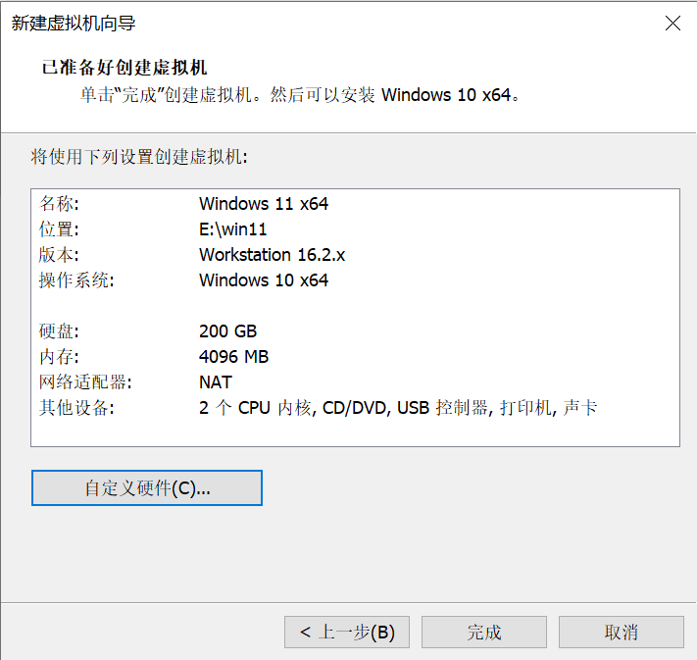
Task: Go back with the 上一步(B) button
Action: (x=347, y=633)
